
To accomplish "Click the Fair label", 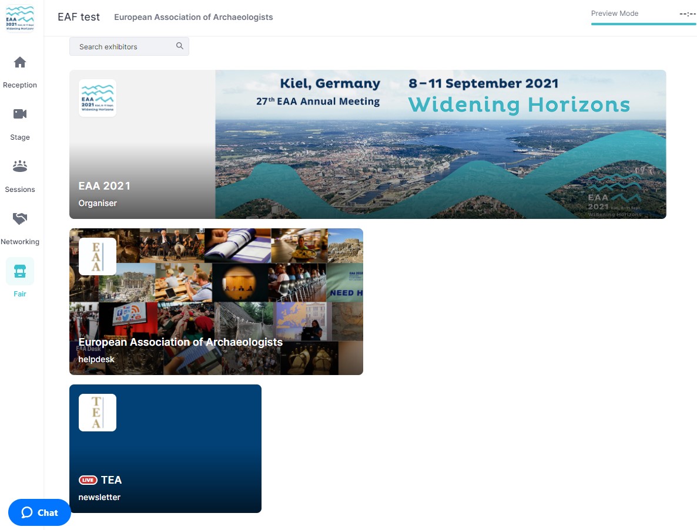I will click(20, 294).
